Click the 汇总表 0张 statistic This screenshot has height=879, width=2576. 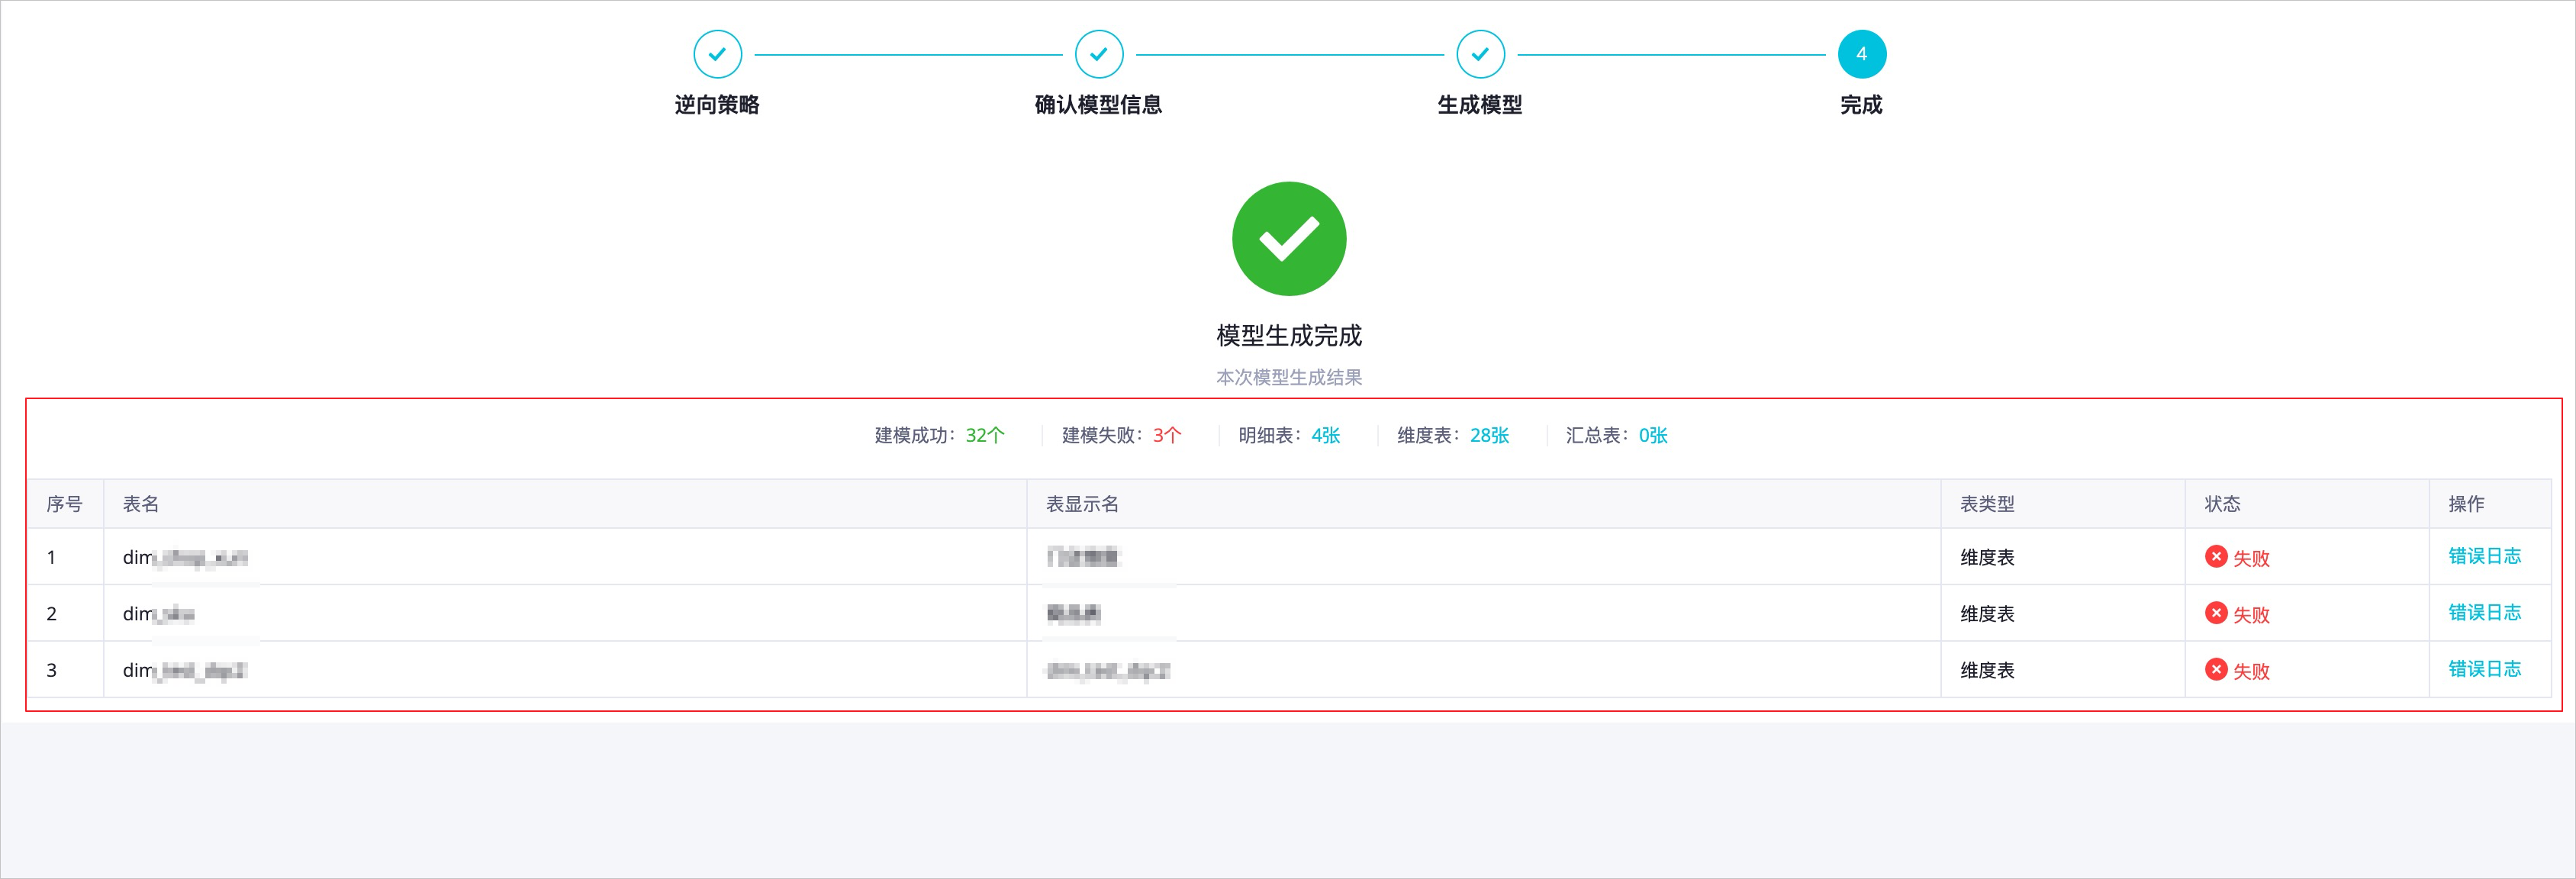coord(1616,435)
